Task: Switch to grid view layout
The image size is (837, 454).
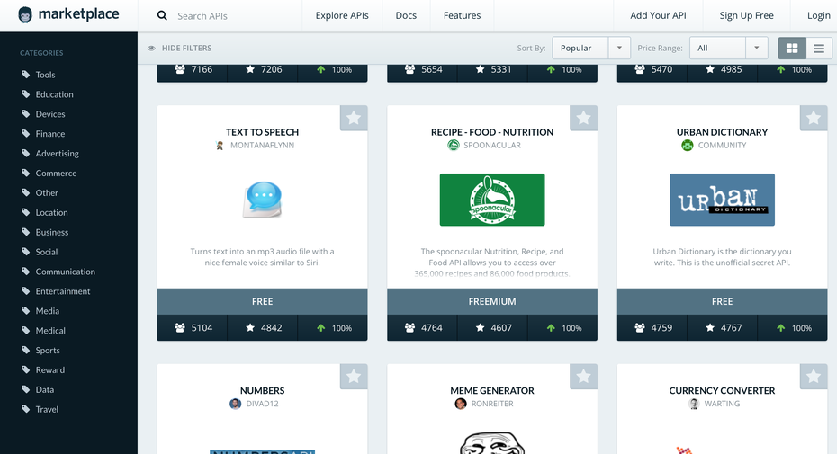Action: coord(792,49)
